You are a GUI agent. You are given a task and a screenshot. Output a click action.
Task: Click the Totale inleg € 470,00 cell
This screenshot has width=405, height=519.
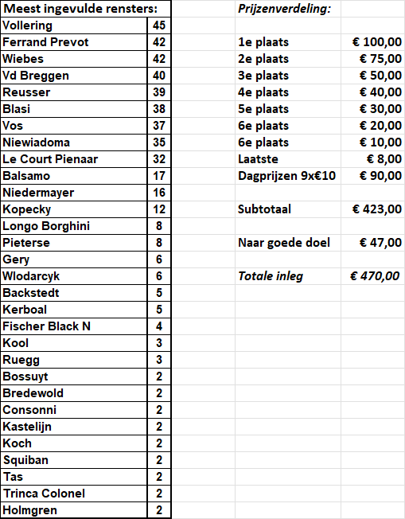click(x=372, y=276)
